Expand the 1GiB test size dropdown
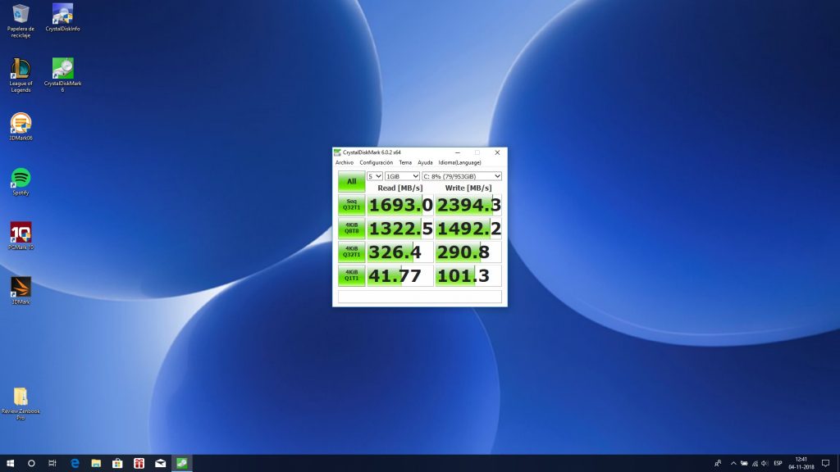The width and height of the screenshot is (840, 472). pos(402,176)
